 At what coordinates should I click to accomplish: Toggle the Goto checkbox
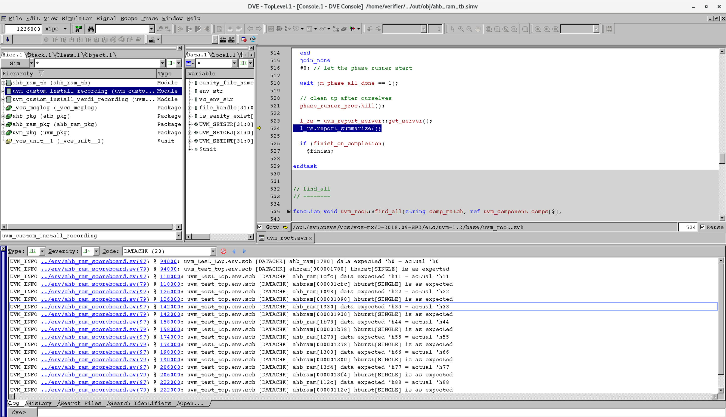260,227
